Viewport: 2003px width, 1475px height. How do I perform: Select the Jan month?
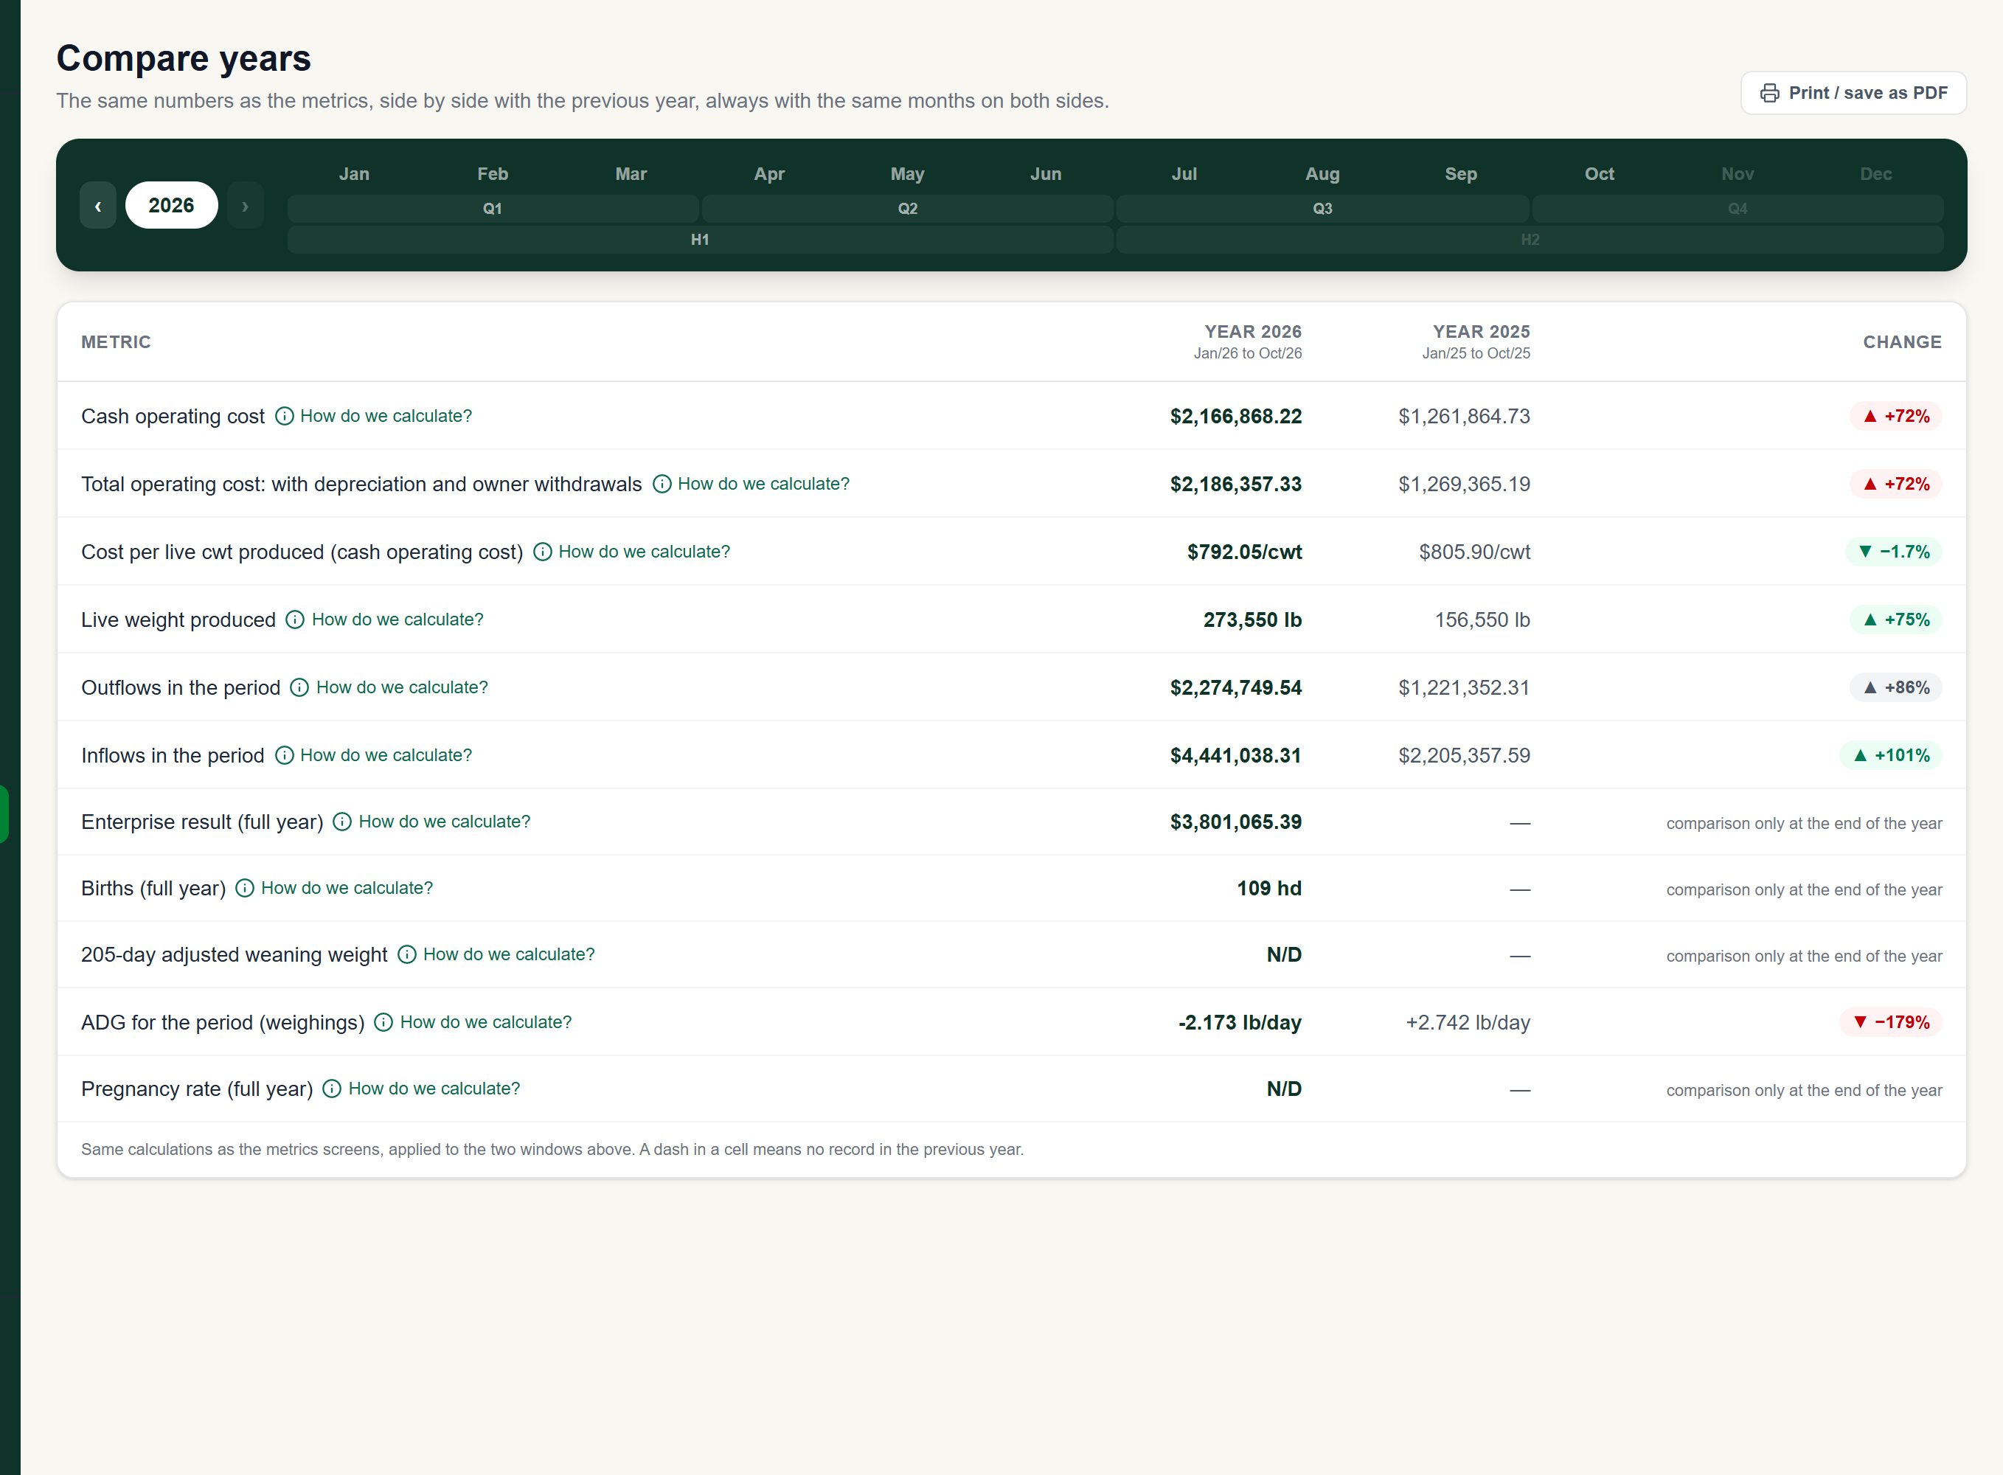(x=355, y=174)
